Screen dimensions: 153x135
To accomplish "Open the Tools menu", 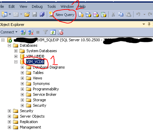I will tap(52, 6).
